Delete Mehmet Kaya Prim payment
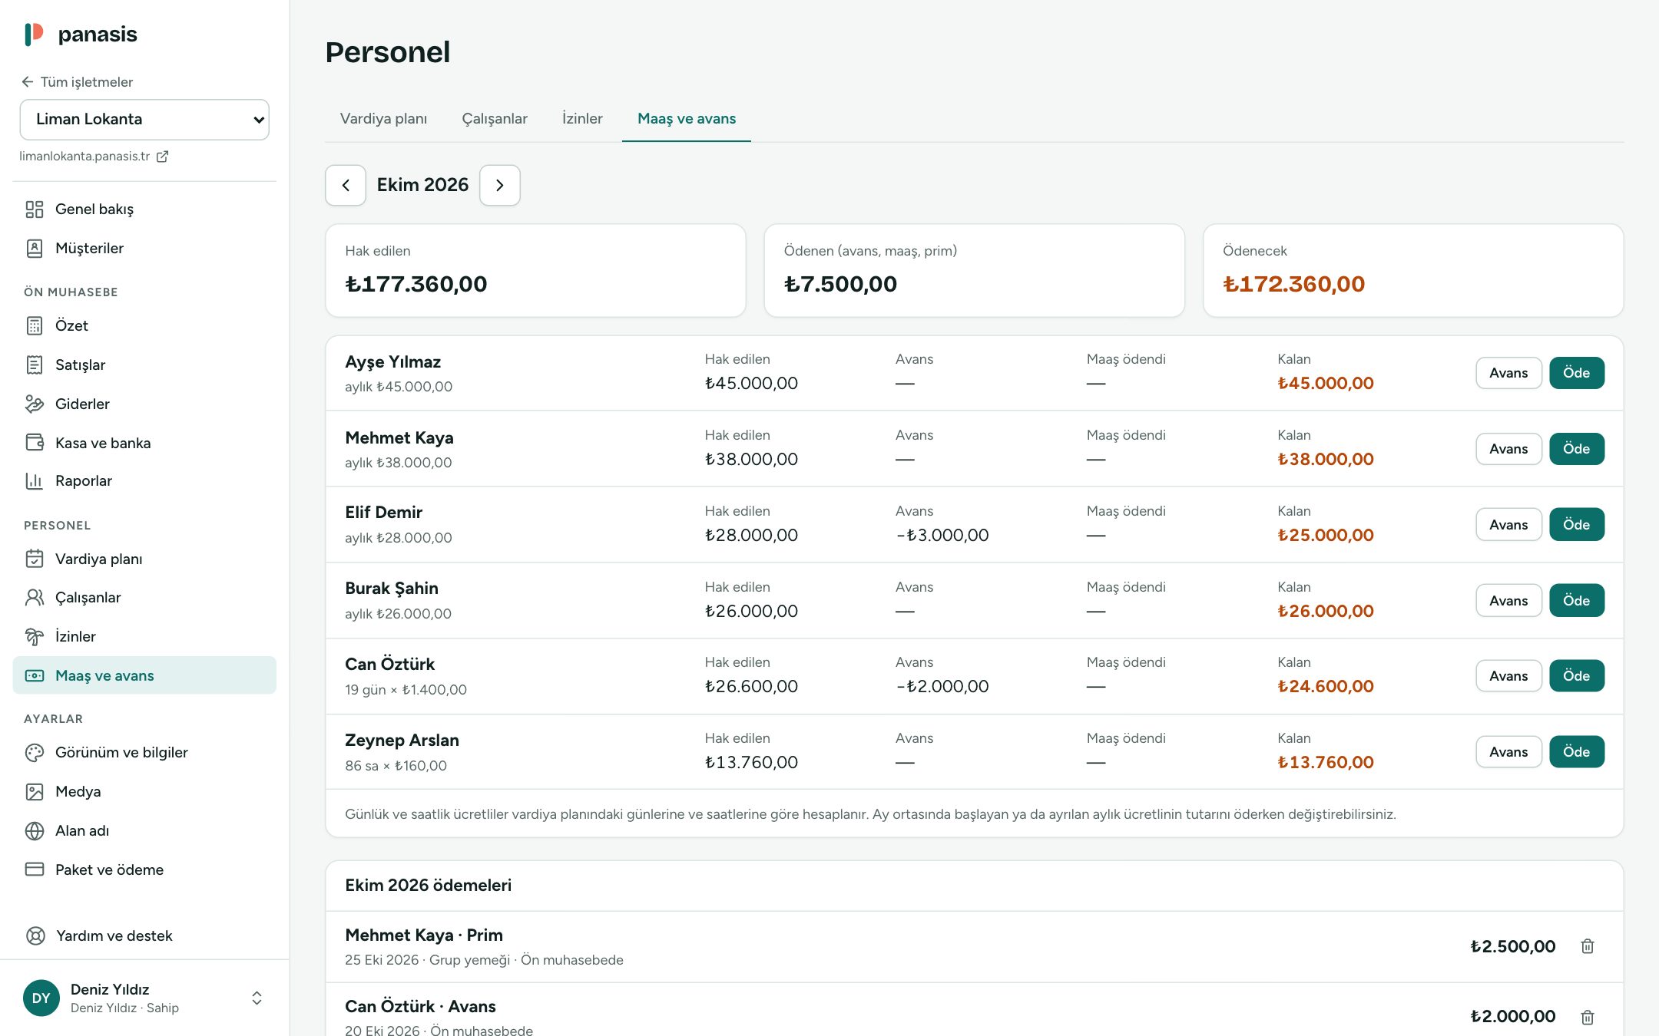The image size is (1659, 1036). (x=1588, y=946)
